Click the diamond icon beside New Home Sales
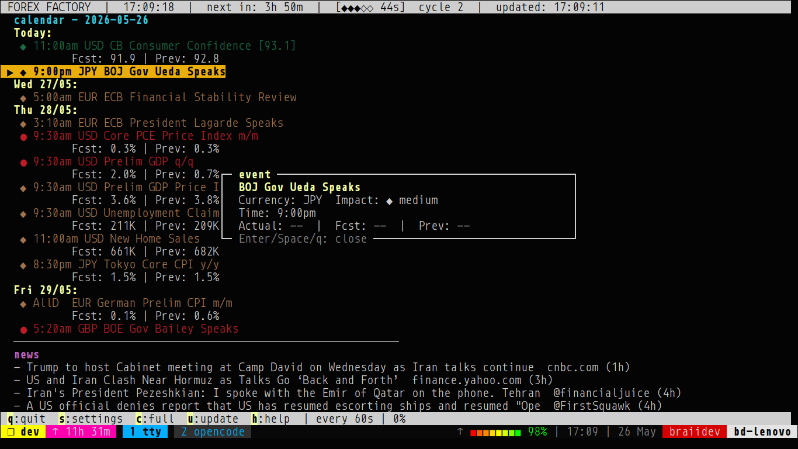The height and width of the screenshot is (449, 798). click(x=23, y=239)
